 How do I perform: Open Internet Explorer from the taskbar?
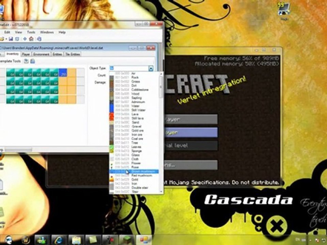pyautogui.click(x=59, y=240)
